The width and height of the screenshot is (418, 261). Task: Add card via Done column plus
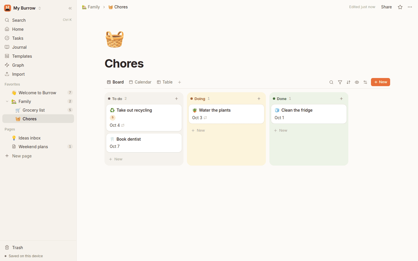[x=341, y=99]
